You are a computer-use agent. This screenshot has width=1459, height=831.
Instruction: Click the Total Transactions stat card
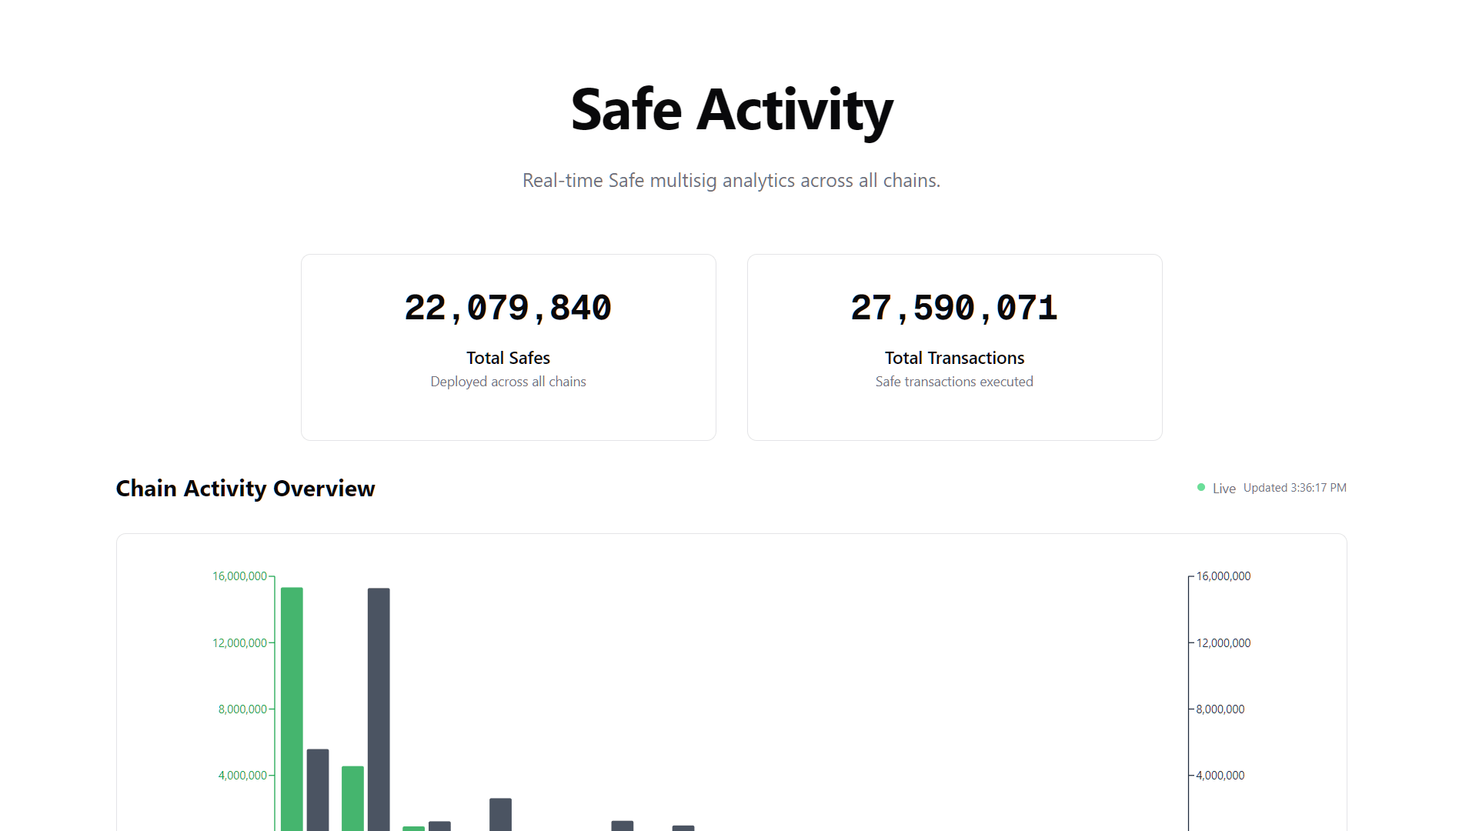[954, 346]
